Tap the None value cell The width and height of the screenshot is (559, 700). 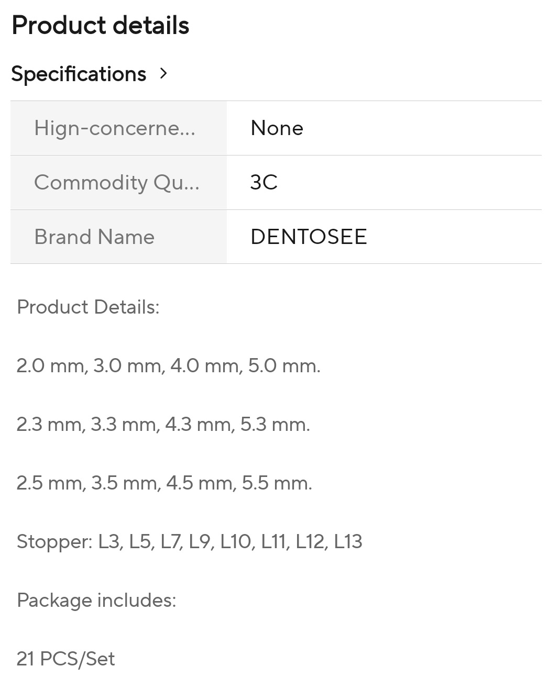(x=384, y=128)
